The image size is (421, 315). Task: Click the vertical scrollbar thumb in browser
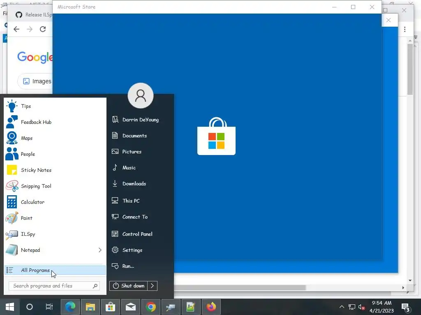click(410, 69)
